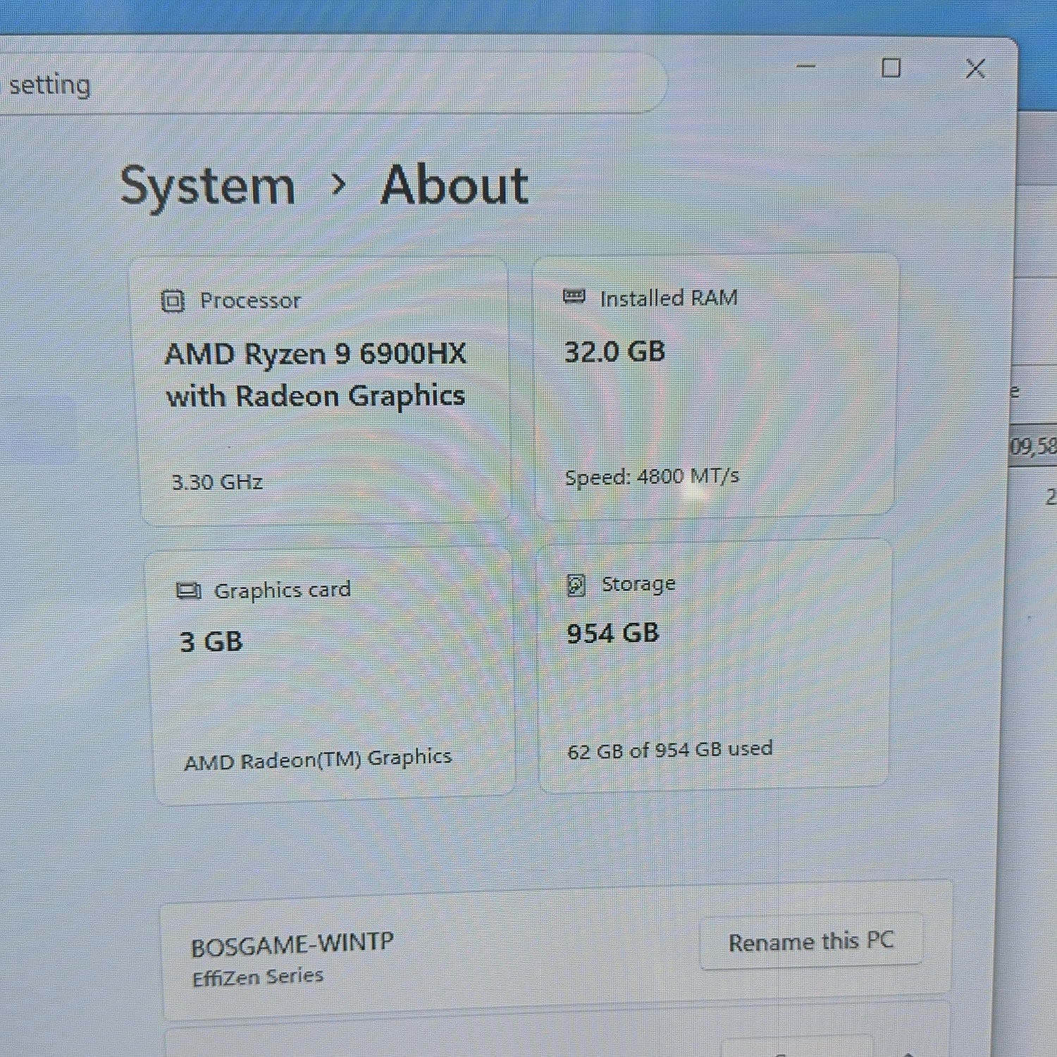The width and height of the screenshot is (1057, 1057).
Task: Click the BOSGAME-WINTP device name
Action: pyautogui.click(x=292, y=945)
